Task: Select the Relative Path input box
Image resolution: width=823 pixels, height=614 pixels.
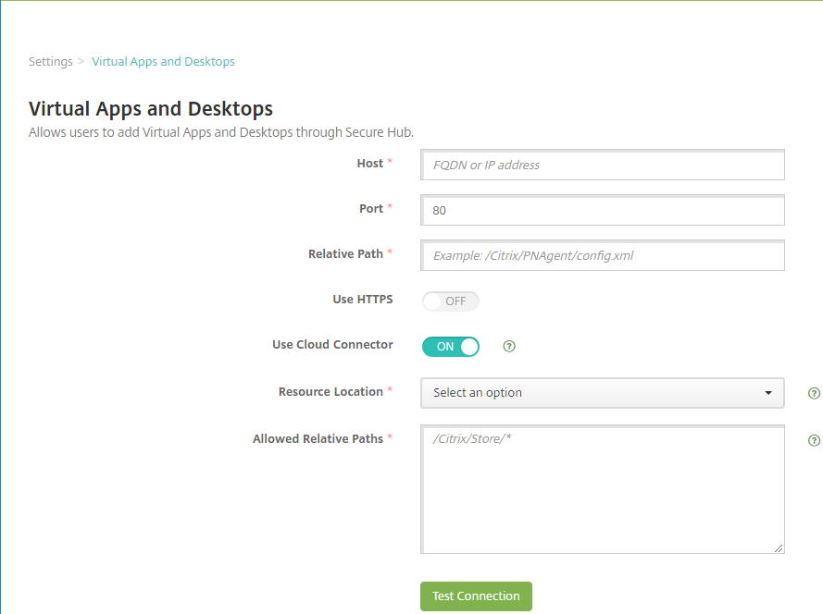Action: click(x=602, y=255)
